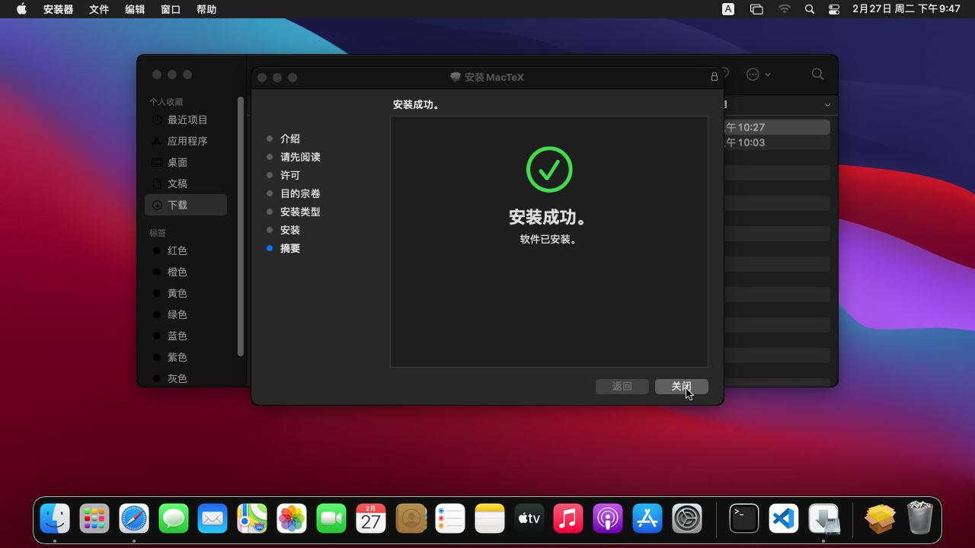This screenshot has height=548, width=975.
Task: Click the Installer app icon in the Dock
Action: 823,519
